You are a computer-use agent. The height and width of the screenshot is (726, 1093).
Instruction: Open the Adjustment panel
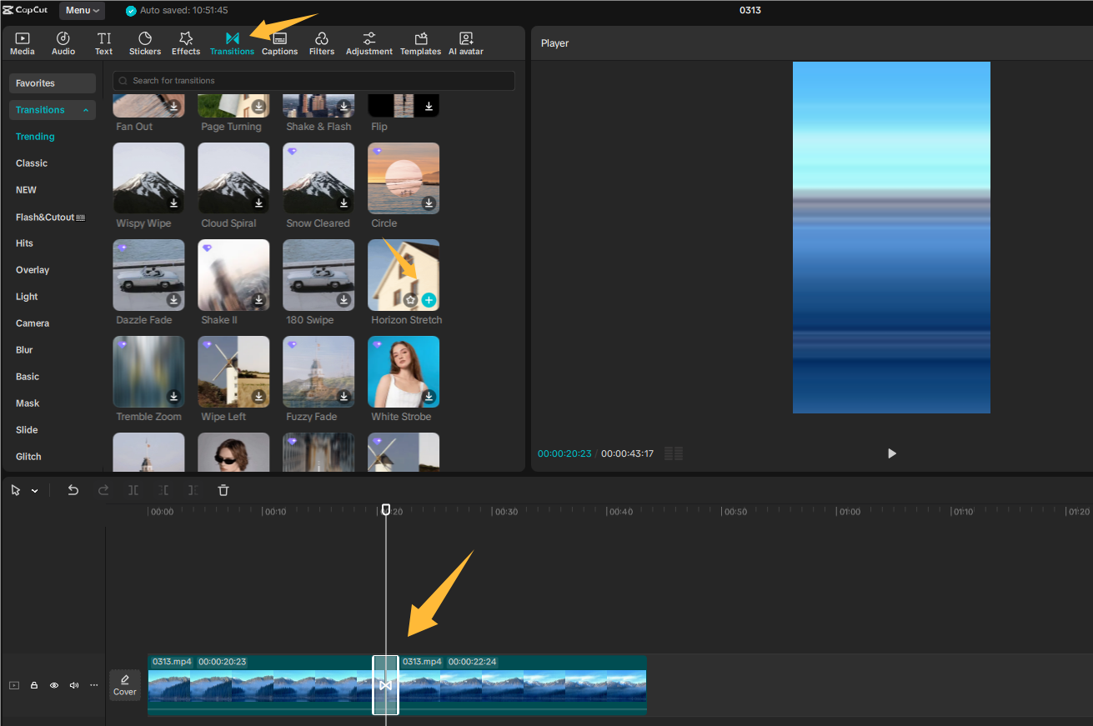(369, 43)
